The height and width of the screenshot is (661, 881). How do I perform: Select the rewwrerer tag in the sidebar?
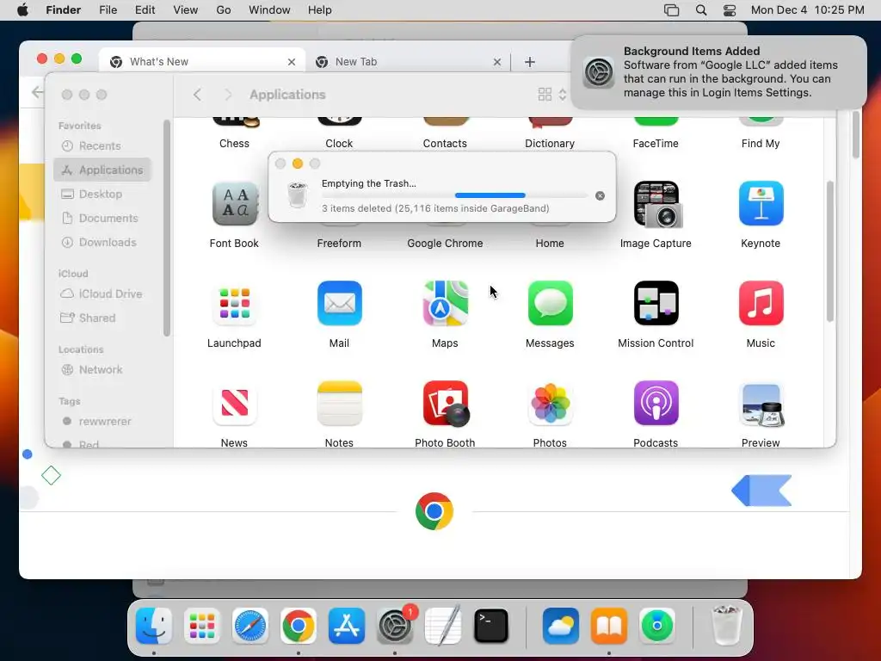pos(103,422)
